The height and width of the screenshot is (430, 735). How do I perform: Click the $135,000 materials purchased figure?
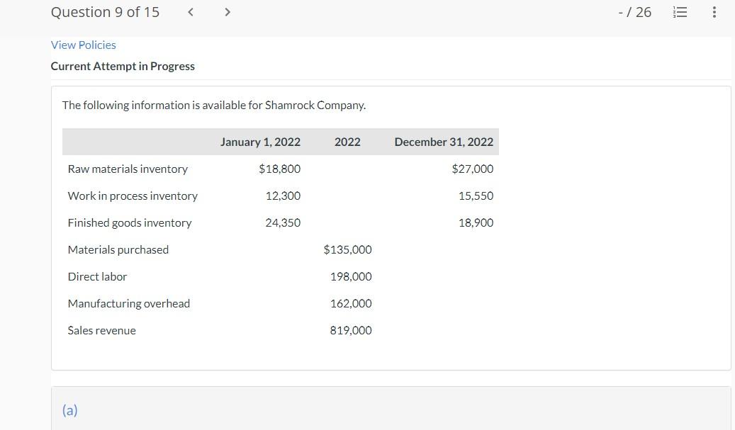(348, 249)
